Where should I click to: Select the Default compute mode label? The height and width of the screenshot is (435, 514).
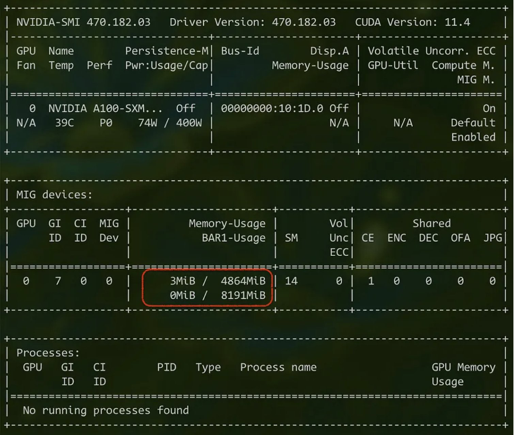[473, 123]
